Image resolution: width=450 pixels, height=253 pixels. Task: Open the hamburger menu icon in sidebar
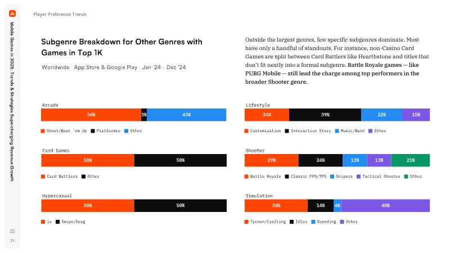pyautogui.click(x=12, y=231)
